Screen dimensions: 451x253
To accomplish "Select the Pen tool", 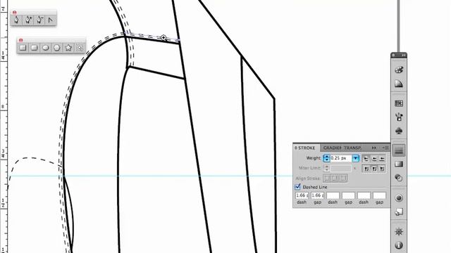I will 16,20.
